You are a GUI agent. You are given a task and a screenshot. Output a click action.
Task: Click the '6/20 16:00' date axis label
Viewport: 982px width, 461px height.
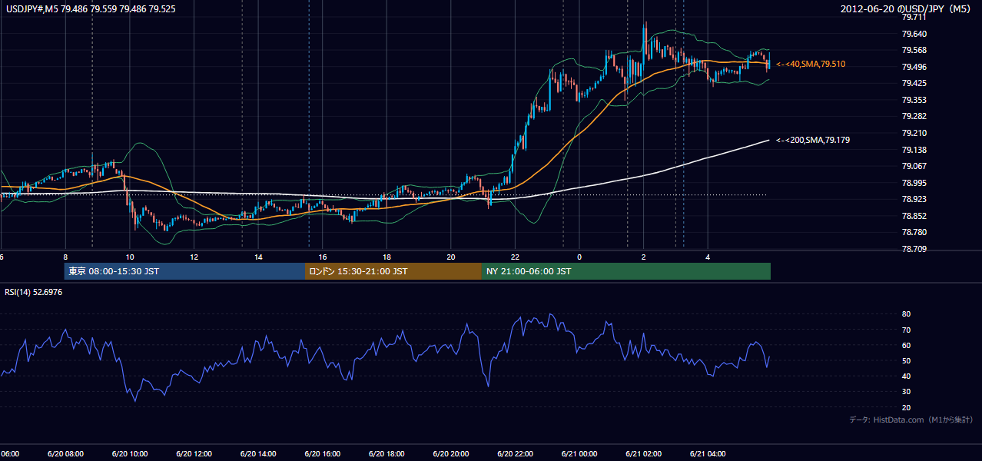(322, 454)
